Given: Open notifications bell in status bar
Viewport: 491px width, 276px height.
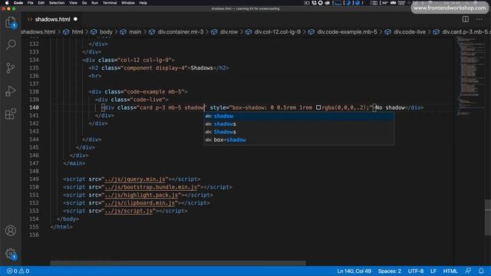Looking at the screenshot, I should [x=481, y=271].
